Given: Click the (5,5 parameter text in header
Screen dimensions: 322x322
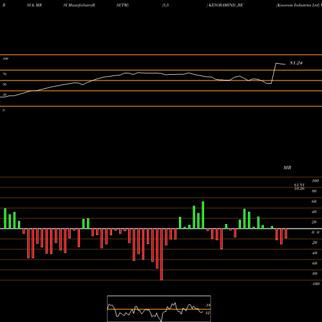Looking at the screenshot, I should (166, 5).
